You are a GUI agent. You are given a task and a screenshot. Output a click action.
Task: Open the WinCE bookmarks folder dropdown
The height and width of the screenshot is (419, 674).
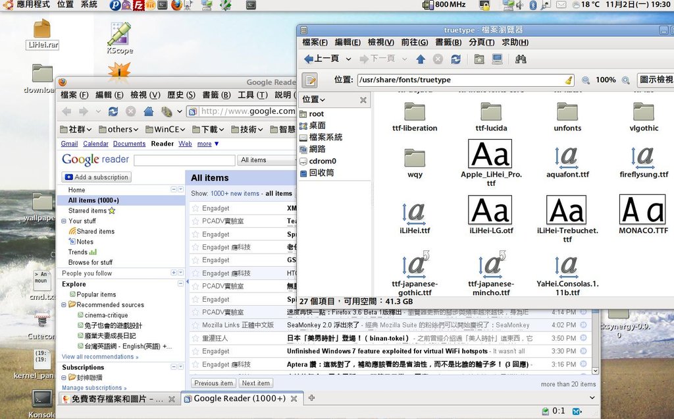165,130
